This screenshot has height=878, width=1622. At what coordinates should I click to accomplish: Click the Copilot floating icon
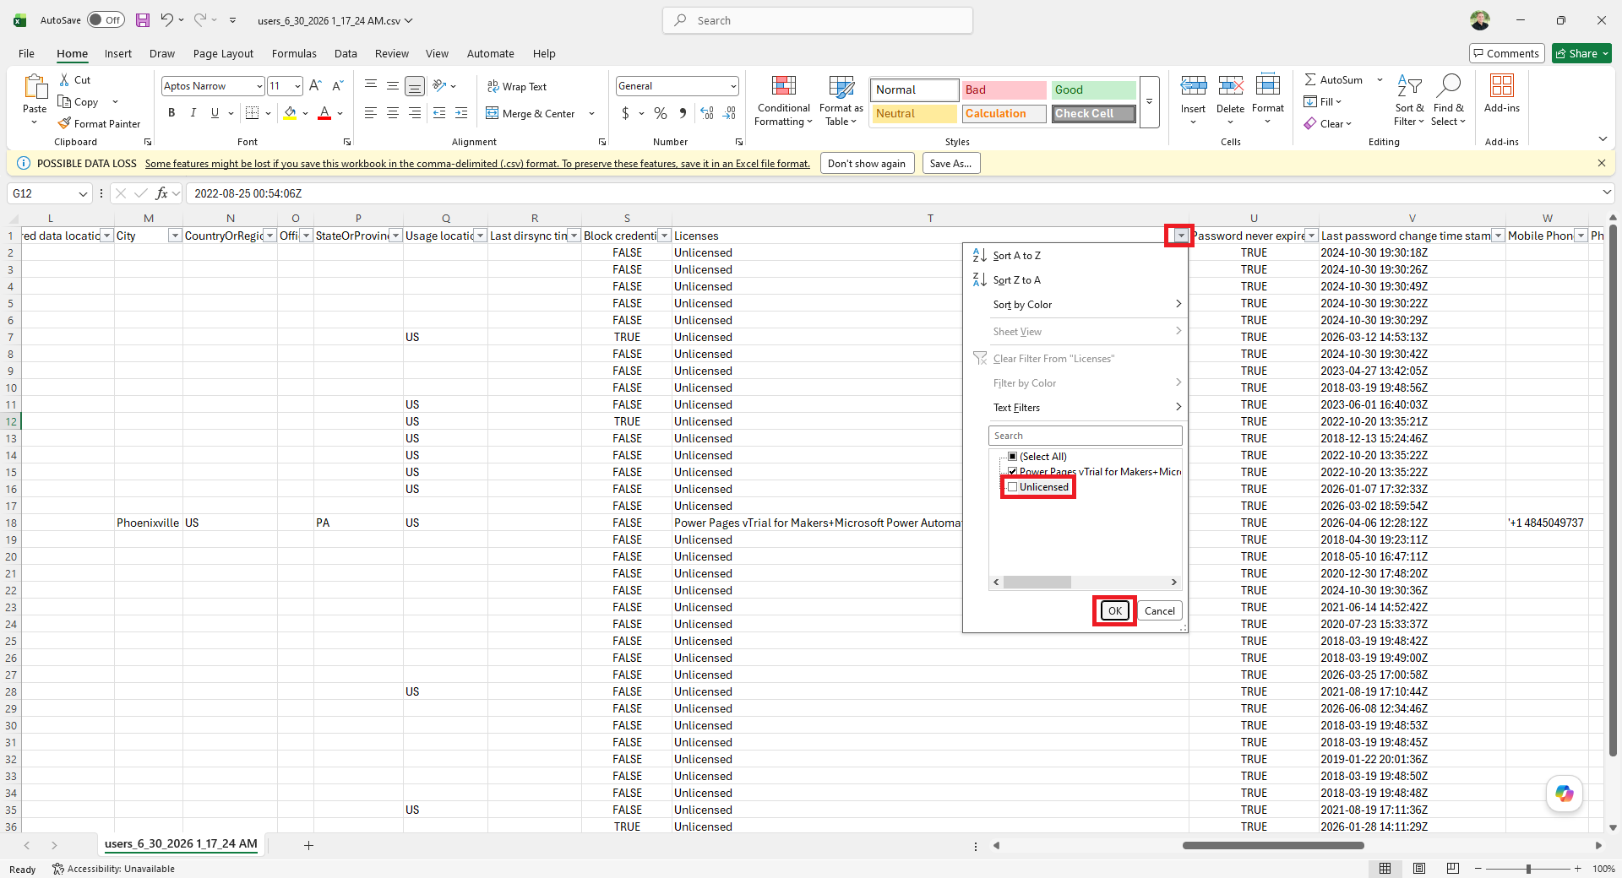click(x=1565, y=794)
